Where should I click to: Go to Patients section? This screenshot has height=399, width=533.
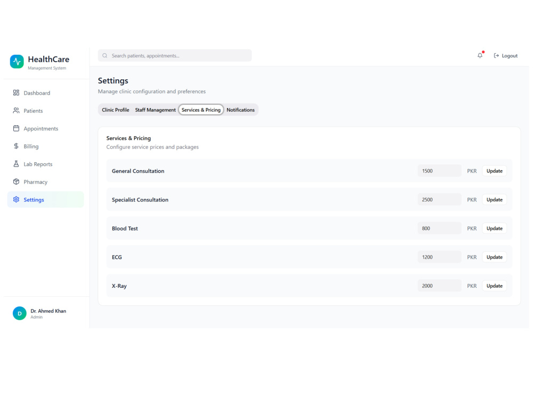[x=45, y=111]
